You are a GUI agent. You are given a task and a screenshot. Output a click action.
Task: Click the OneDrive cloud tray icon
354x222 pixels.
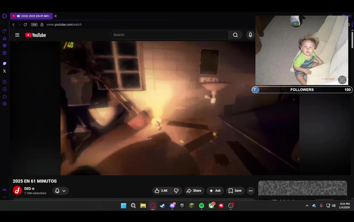coord(314,206)
